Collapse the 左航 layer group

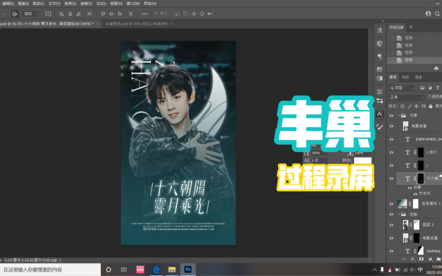tap(399, 214)
